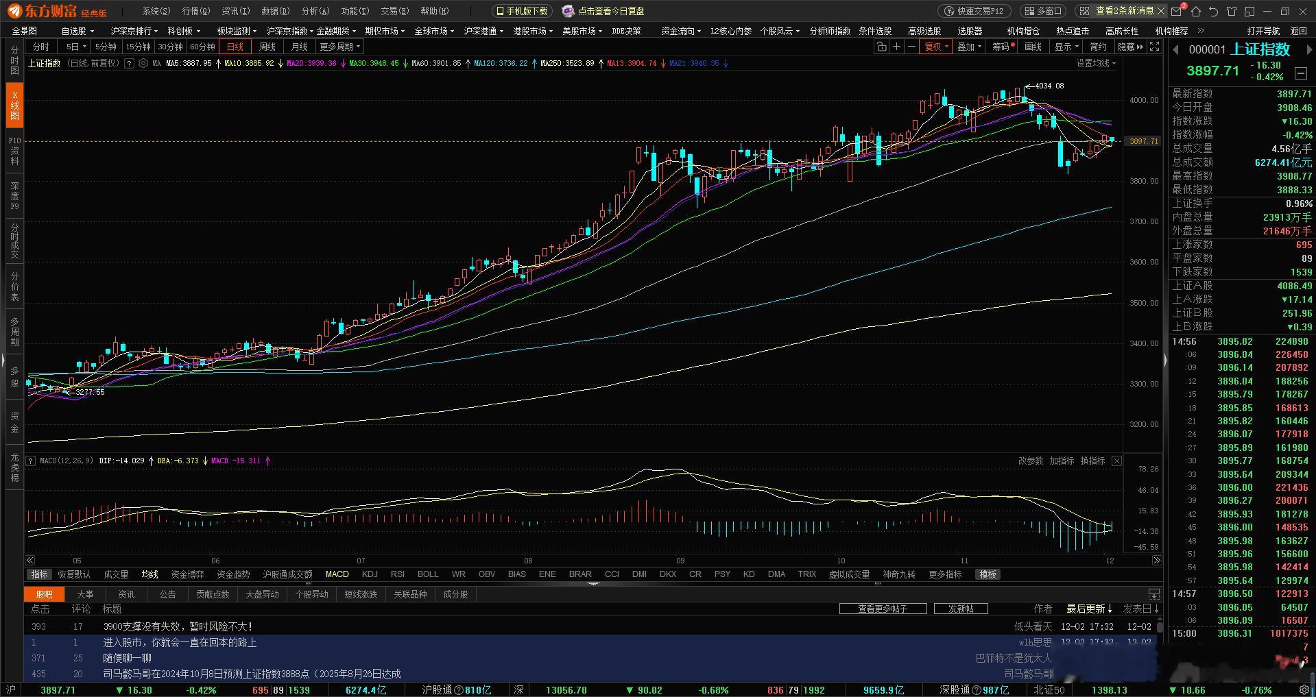
Task: Go to previous stock with left arrow
Action: (x=1175, y=49)
